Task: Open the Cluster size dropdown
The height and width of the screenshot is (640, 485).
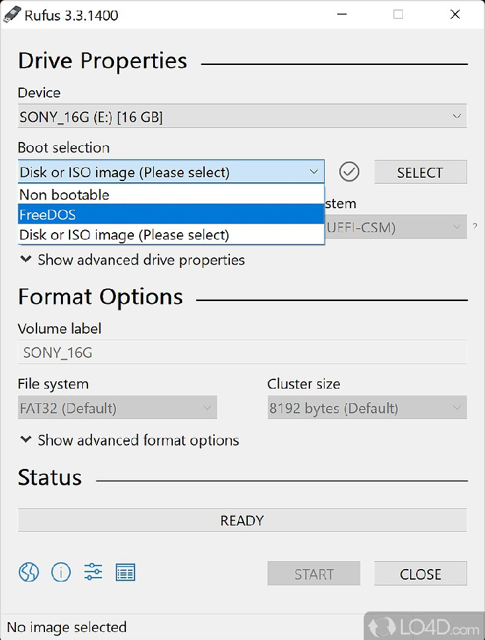Action: pos(367,407)
